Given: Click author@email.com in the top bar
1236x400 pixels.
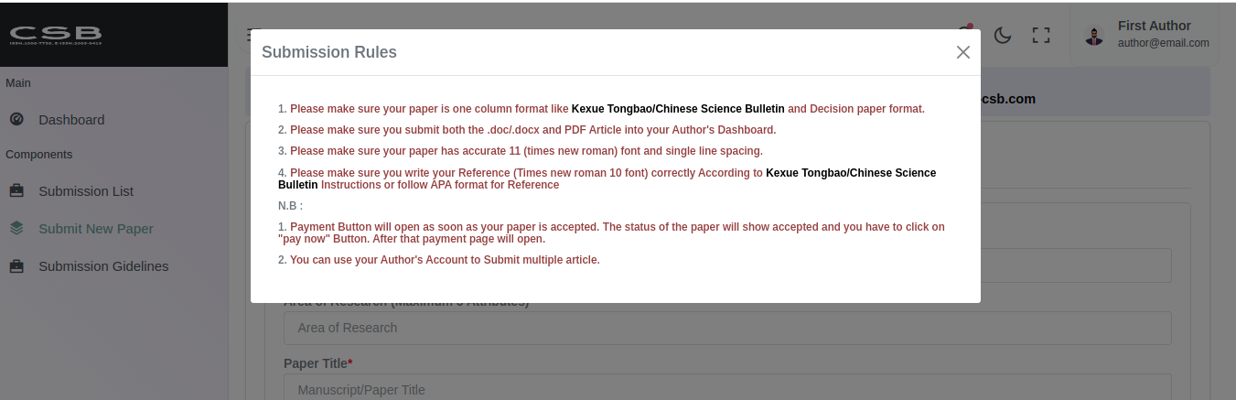Looking at the screenshot, I should [1163, 43].
